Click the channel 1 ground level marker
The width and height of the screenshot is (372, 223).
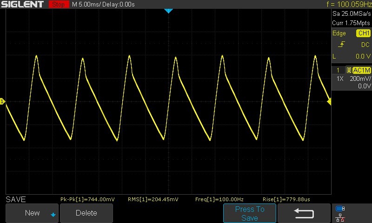(2, 101)
